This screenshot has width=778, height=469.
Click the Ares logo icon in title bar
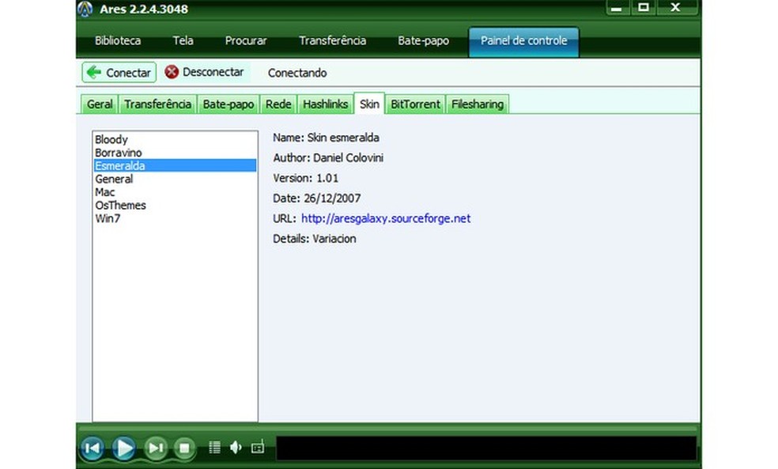tap(85, 9)
